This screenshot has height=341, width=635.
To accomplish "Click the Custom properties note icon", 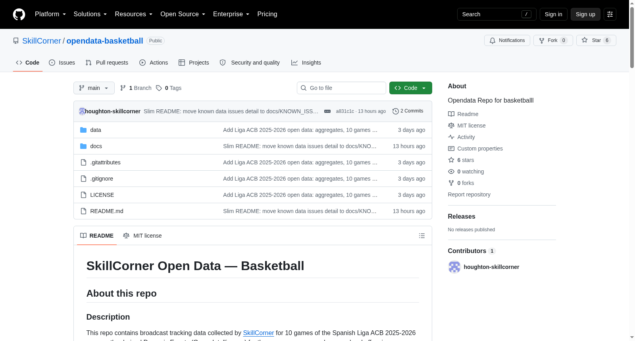I will pyautogui.click(x=451, y=149).
